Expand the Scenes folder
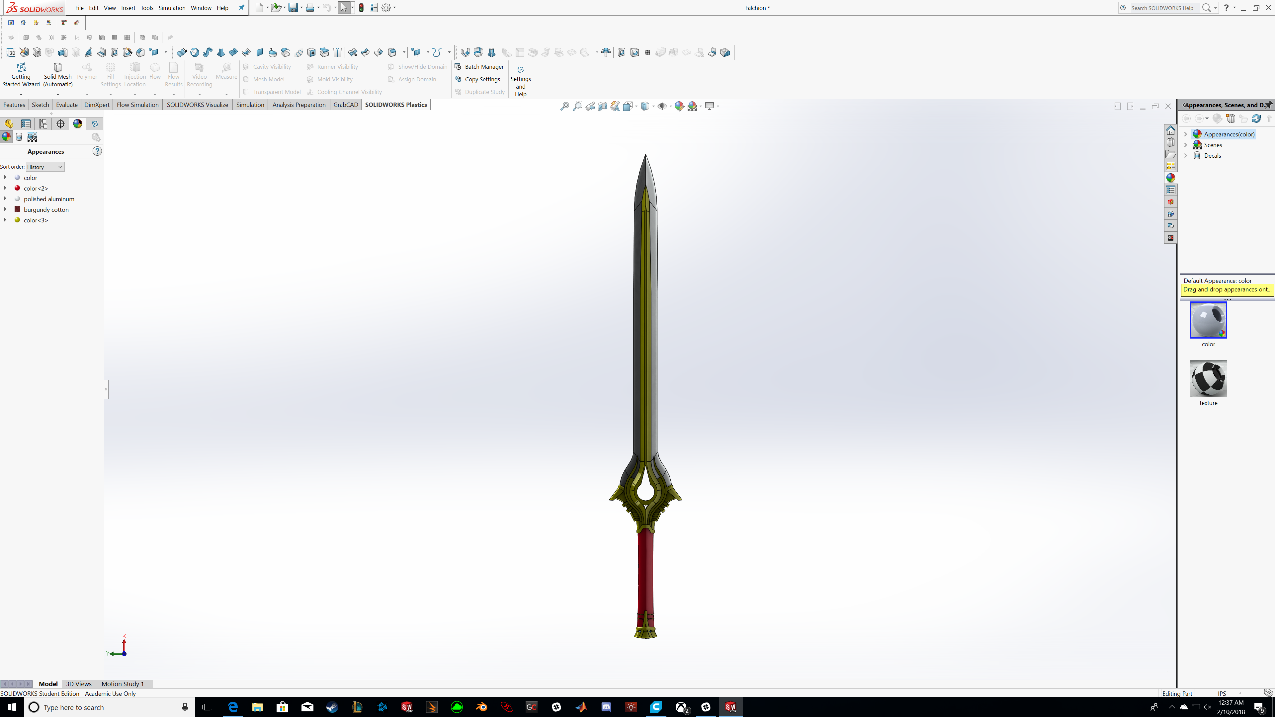The height and width of the screenshot is (717, 1275). 1185,145
